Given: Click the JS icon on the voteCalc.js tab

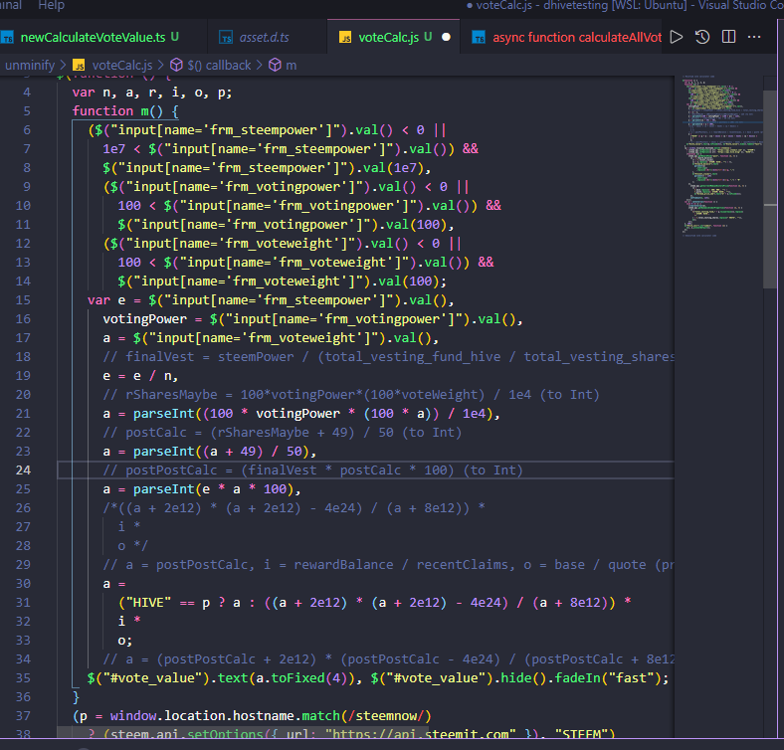Looking at the screenshot, I should tap(345, 38).
